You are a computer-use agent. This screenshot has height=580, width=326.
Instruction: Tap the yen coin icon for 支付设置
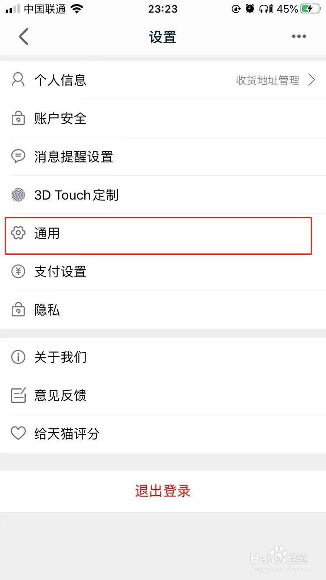[18, 271]
